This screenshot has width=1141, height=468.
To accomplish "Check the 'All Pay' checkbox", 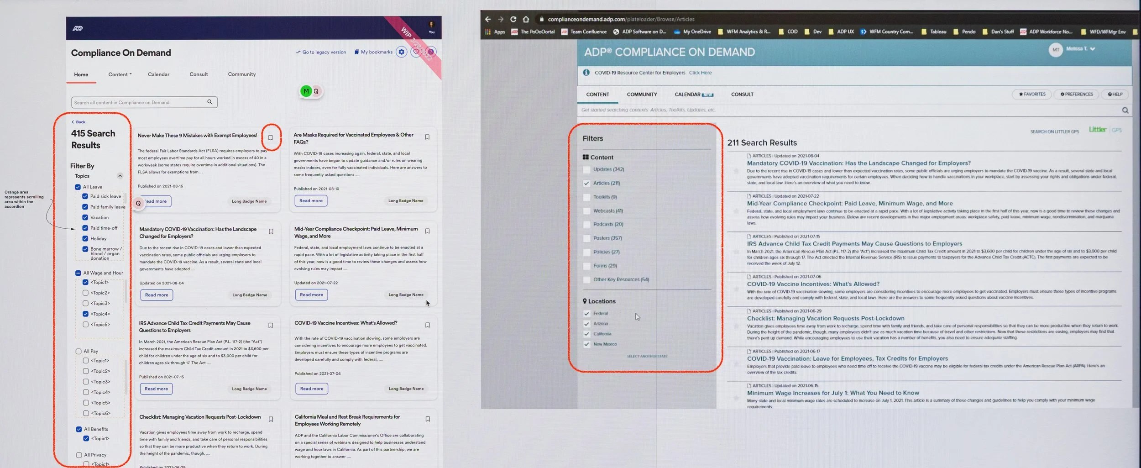I will point(79,352).
